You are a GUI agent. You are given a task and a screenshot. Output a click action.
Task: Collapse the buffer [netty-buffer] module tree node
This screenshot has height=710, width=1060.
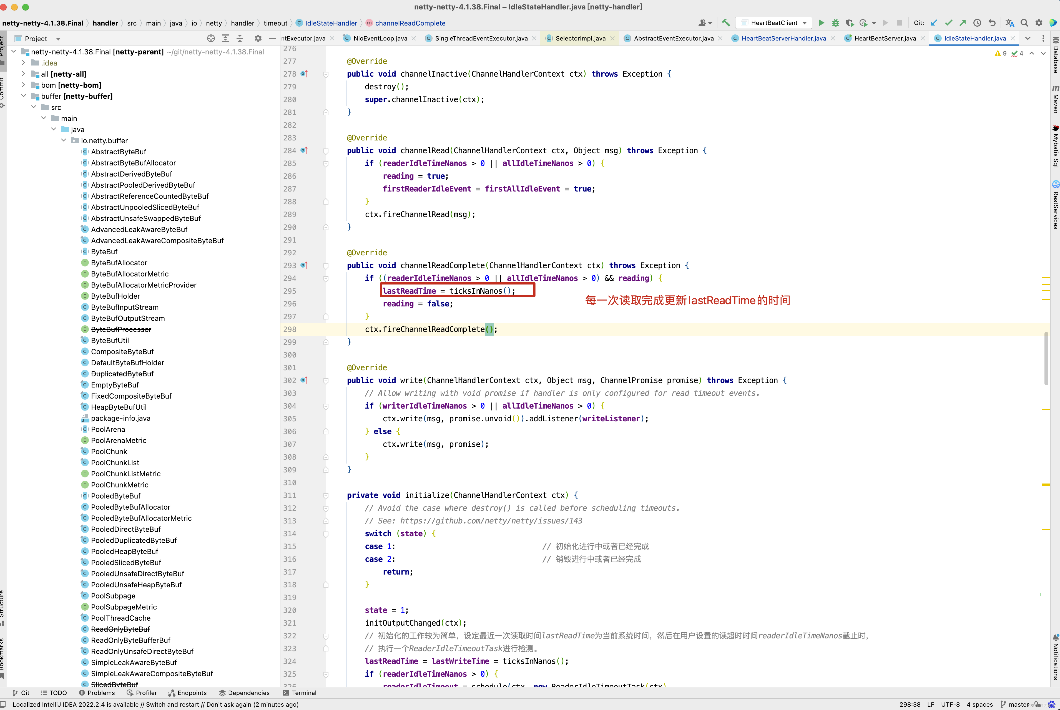(x=24, y=96)
